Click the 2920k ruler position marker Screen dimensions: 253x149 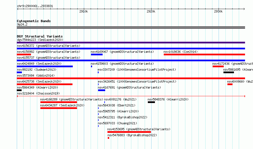click(151, 11)
